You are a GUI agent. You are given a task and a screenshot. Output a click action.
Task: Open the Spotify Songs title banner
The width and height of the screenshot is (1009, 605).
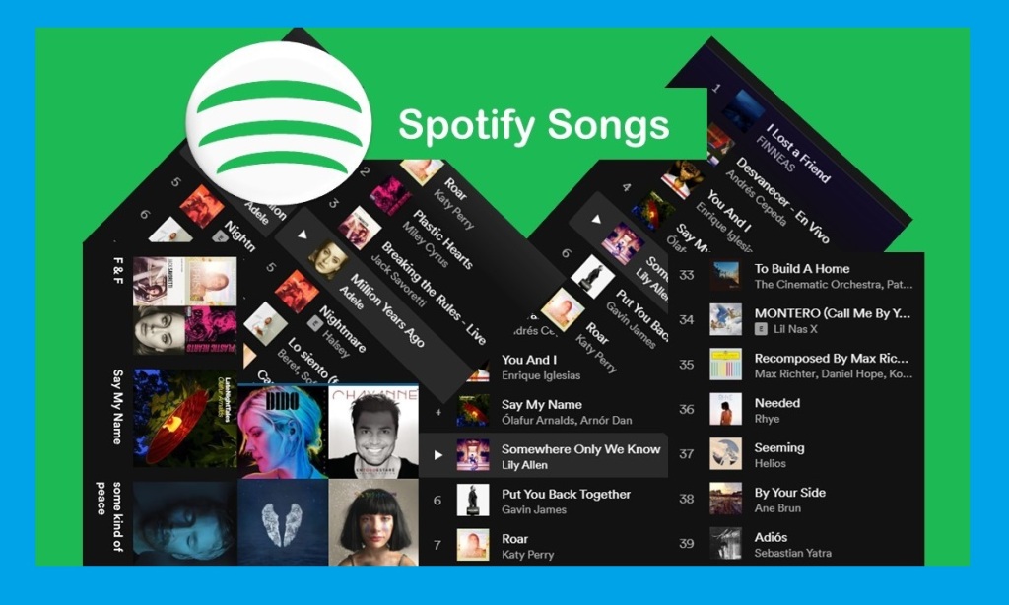pyautogui.click(x=533, y=123)
